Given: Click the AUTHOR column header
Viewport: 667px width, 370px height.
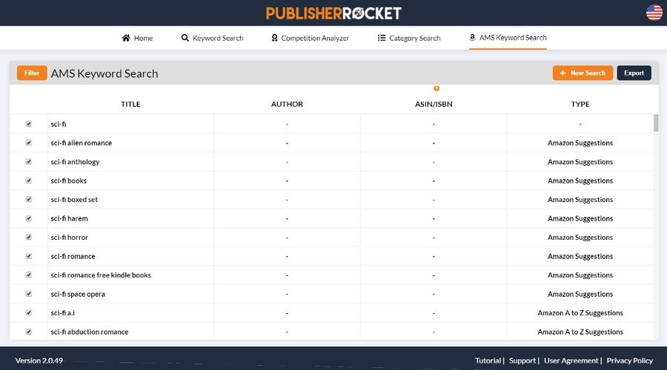Looking at the screenshot, I should [x=287, y=104].
